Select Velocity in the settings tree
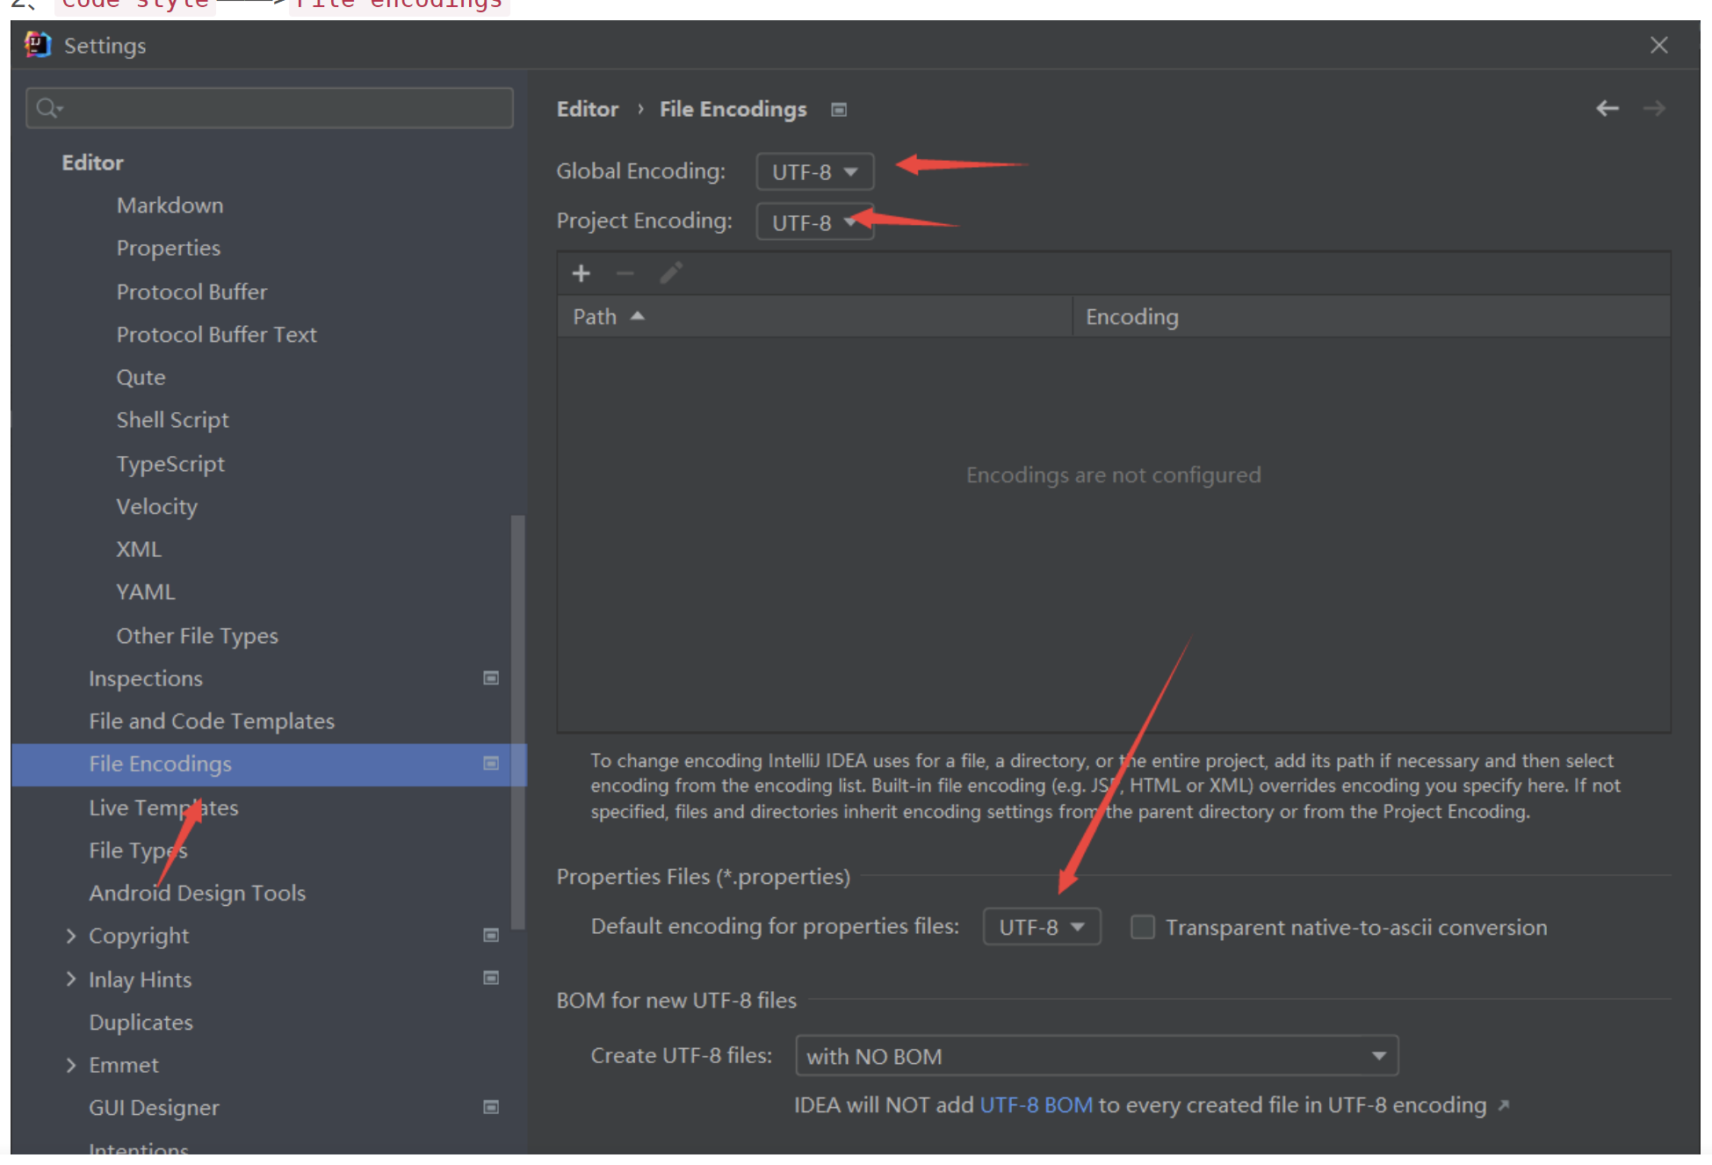Screen dimensions: 1712x1165 tap(156, 506)
